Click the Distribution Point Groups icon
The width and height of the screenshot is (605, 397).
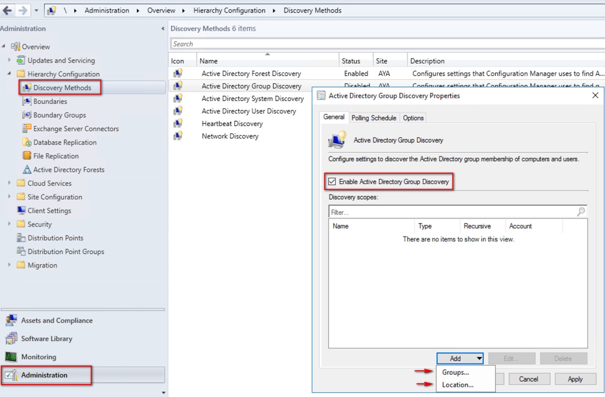[21, 251]
